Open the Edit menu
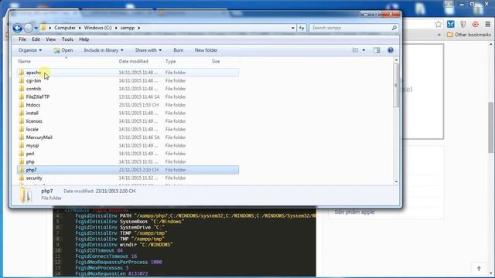Screen dimensions: 495x278 point(36,39)
